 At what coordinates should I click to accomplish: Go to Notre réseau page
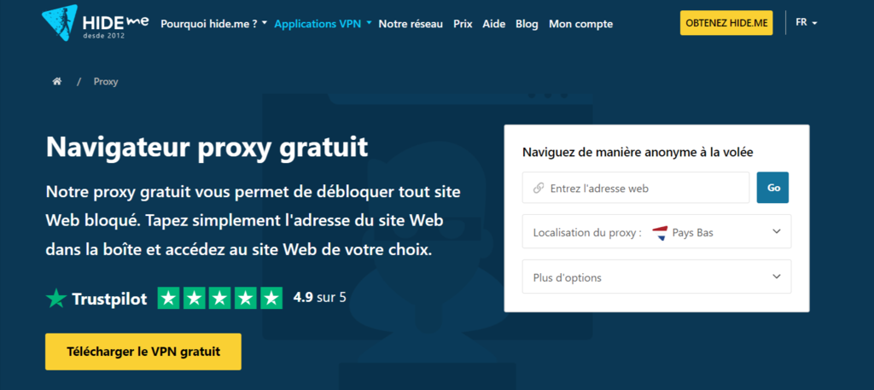(411, 24)
